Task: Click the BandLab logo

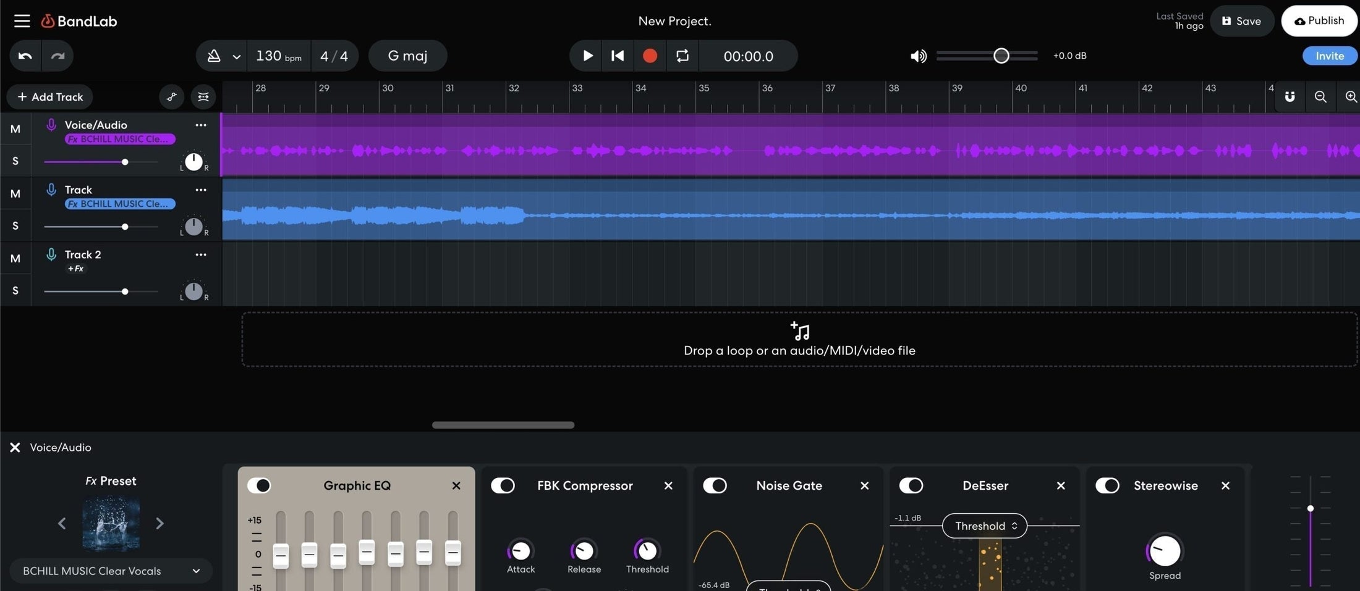Action: click(79, 20)
